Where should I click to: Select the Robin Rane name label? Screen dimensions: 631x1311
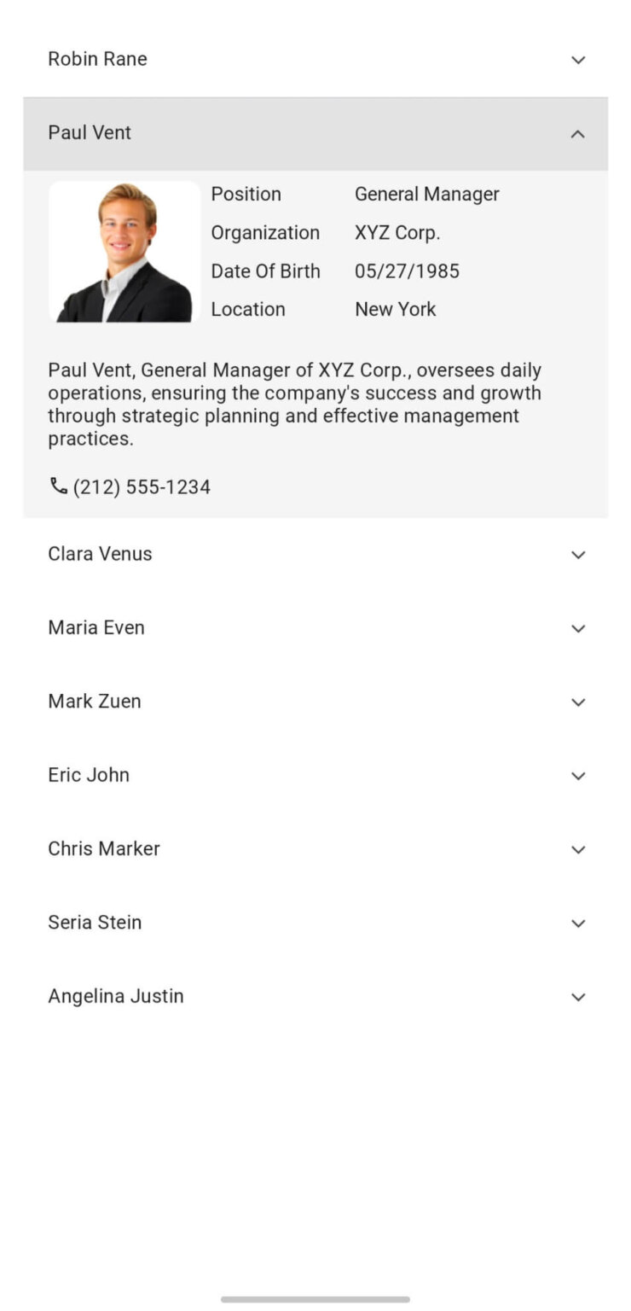[x=97, y=59]
